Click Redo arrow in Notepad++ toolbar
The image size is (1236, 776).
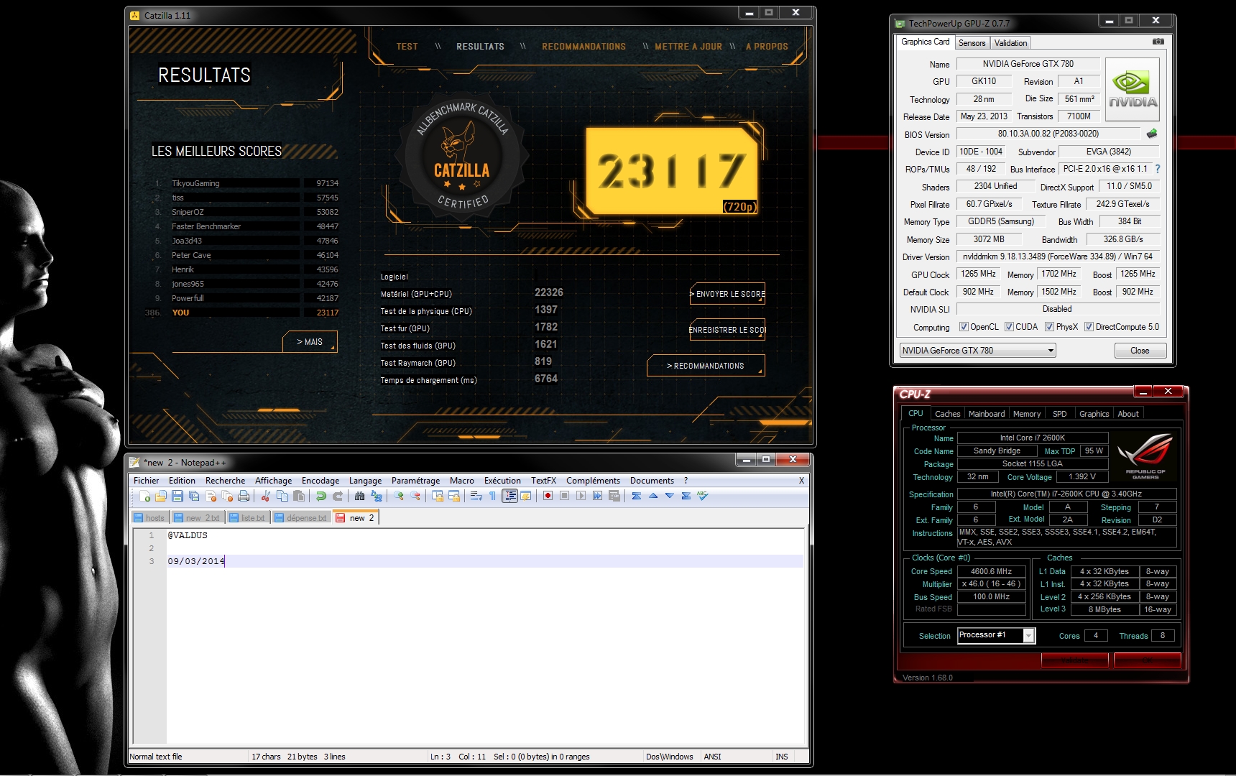338,496
